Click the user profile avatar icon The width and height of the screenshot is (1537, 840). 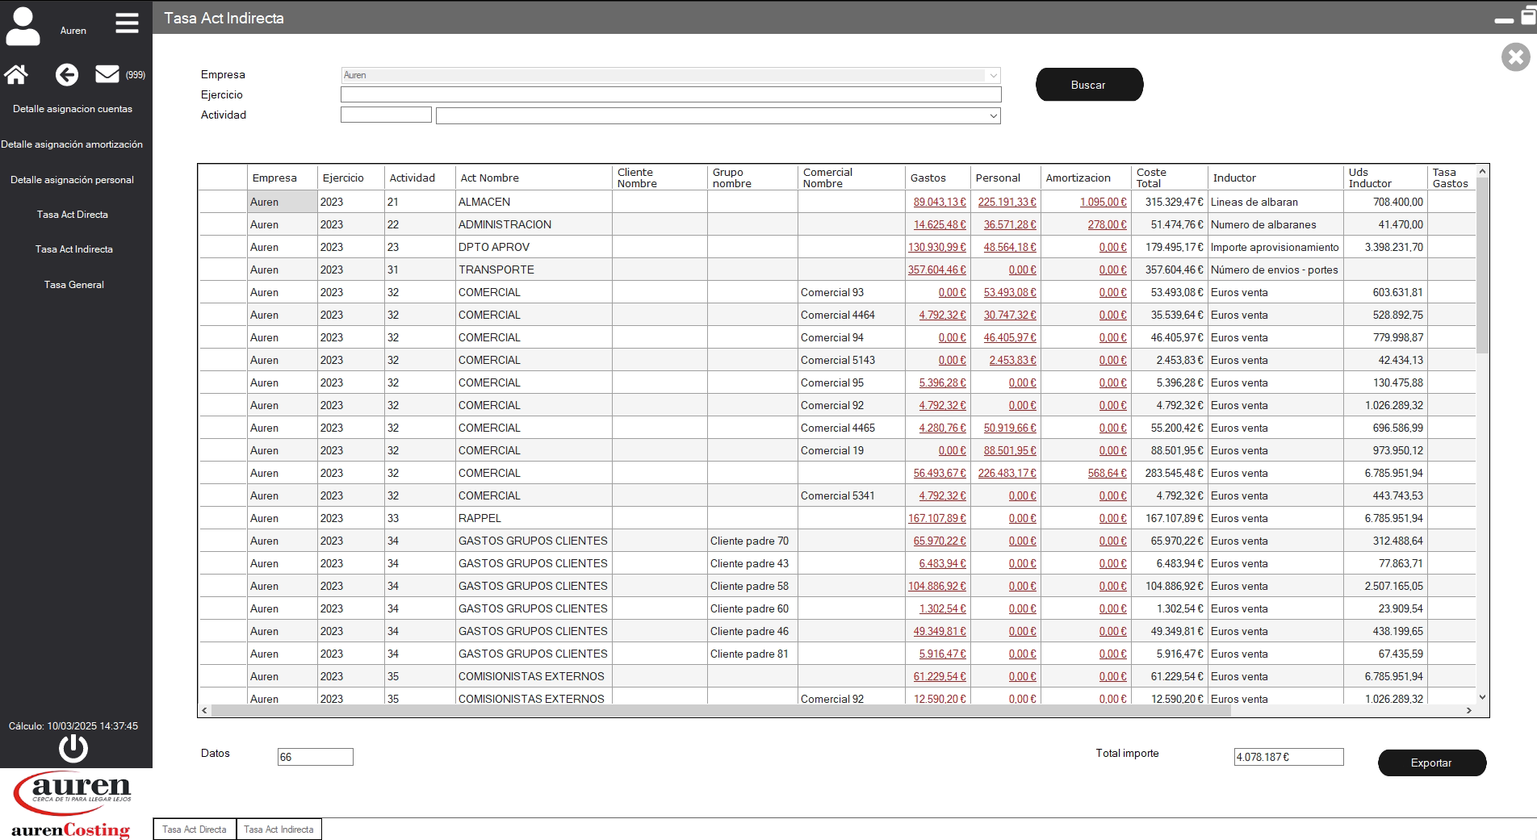tap(23, 26)
